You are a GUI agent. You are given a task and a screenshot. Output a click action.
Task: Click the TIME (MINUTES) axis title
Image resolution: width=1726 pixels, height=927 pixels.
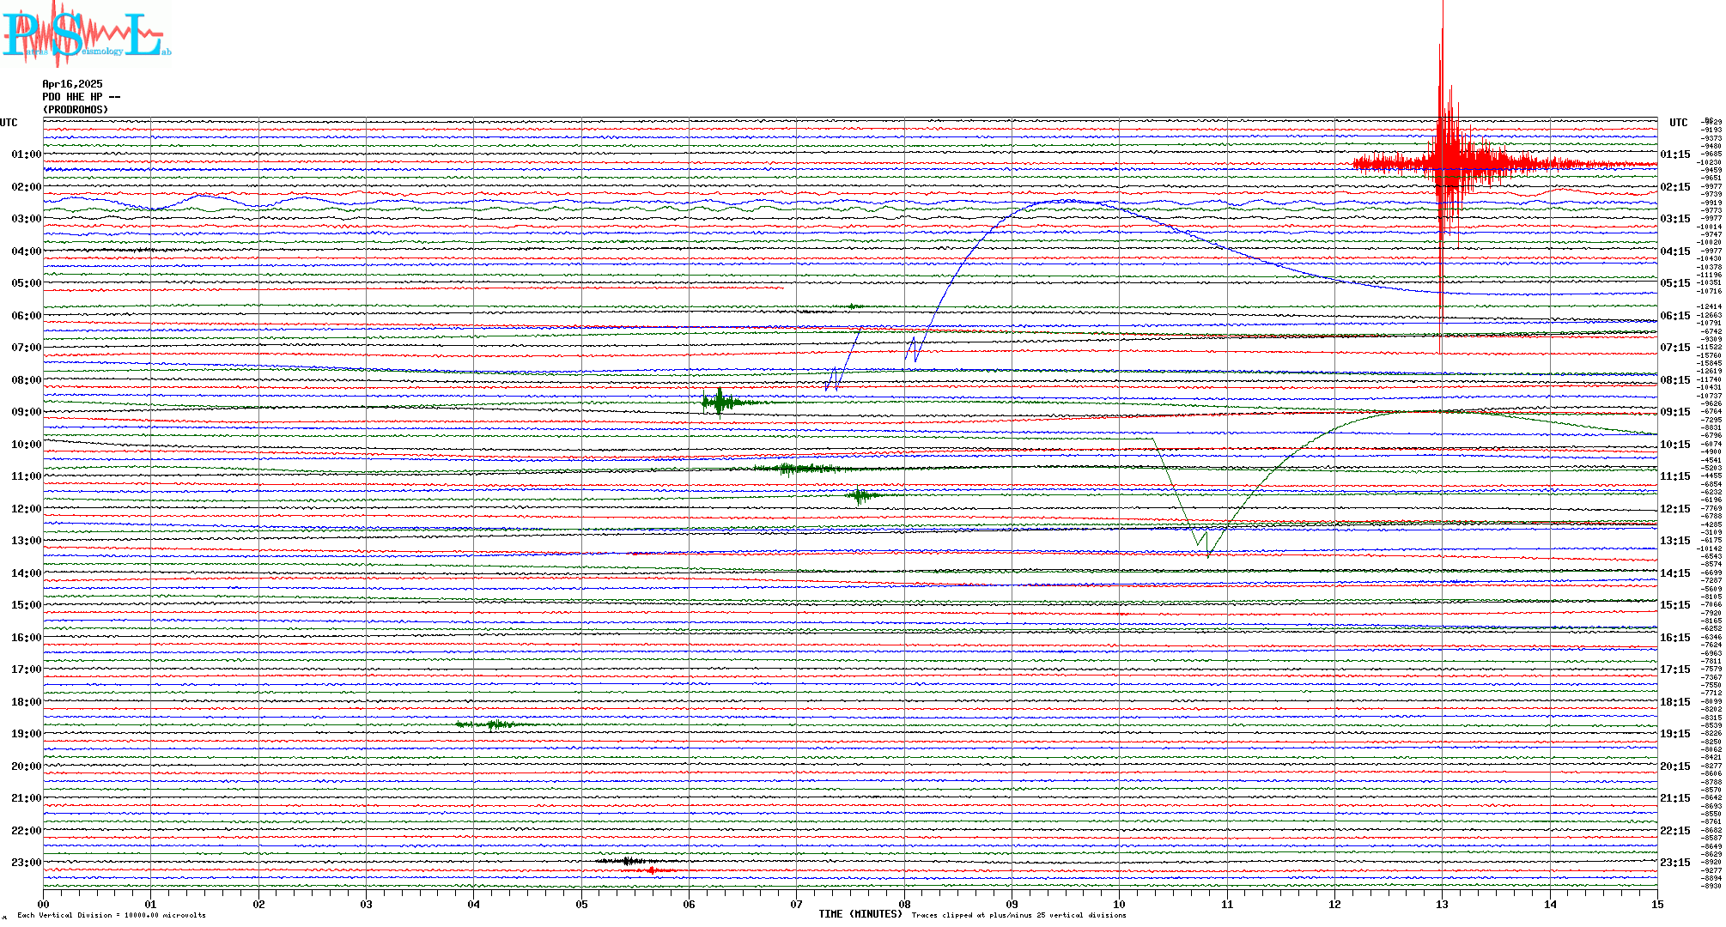pos(860,914)
